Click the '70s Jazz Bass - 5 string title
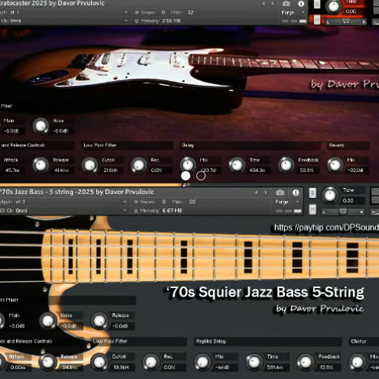This screenshot has width=379, height=379. tap(77, 192)
